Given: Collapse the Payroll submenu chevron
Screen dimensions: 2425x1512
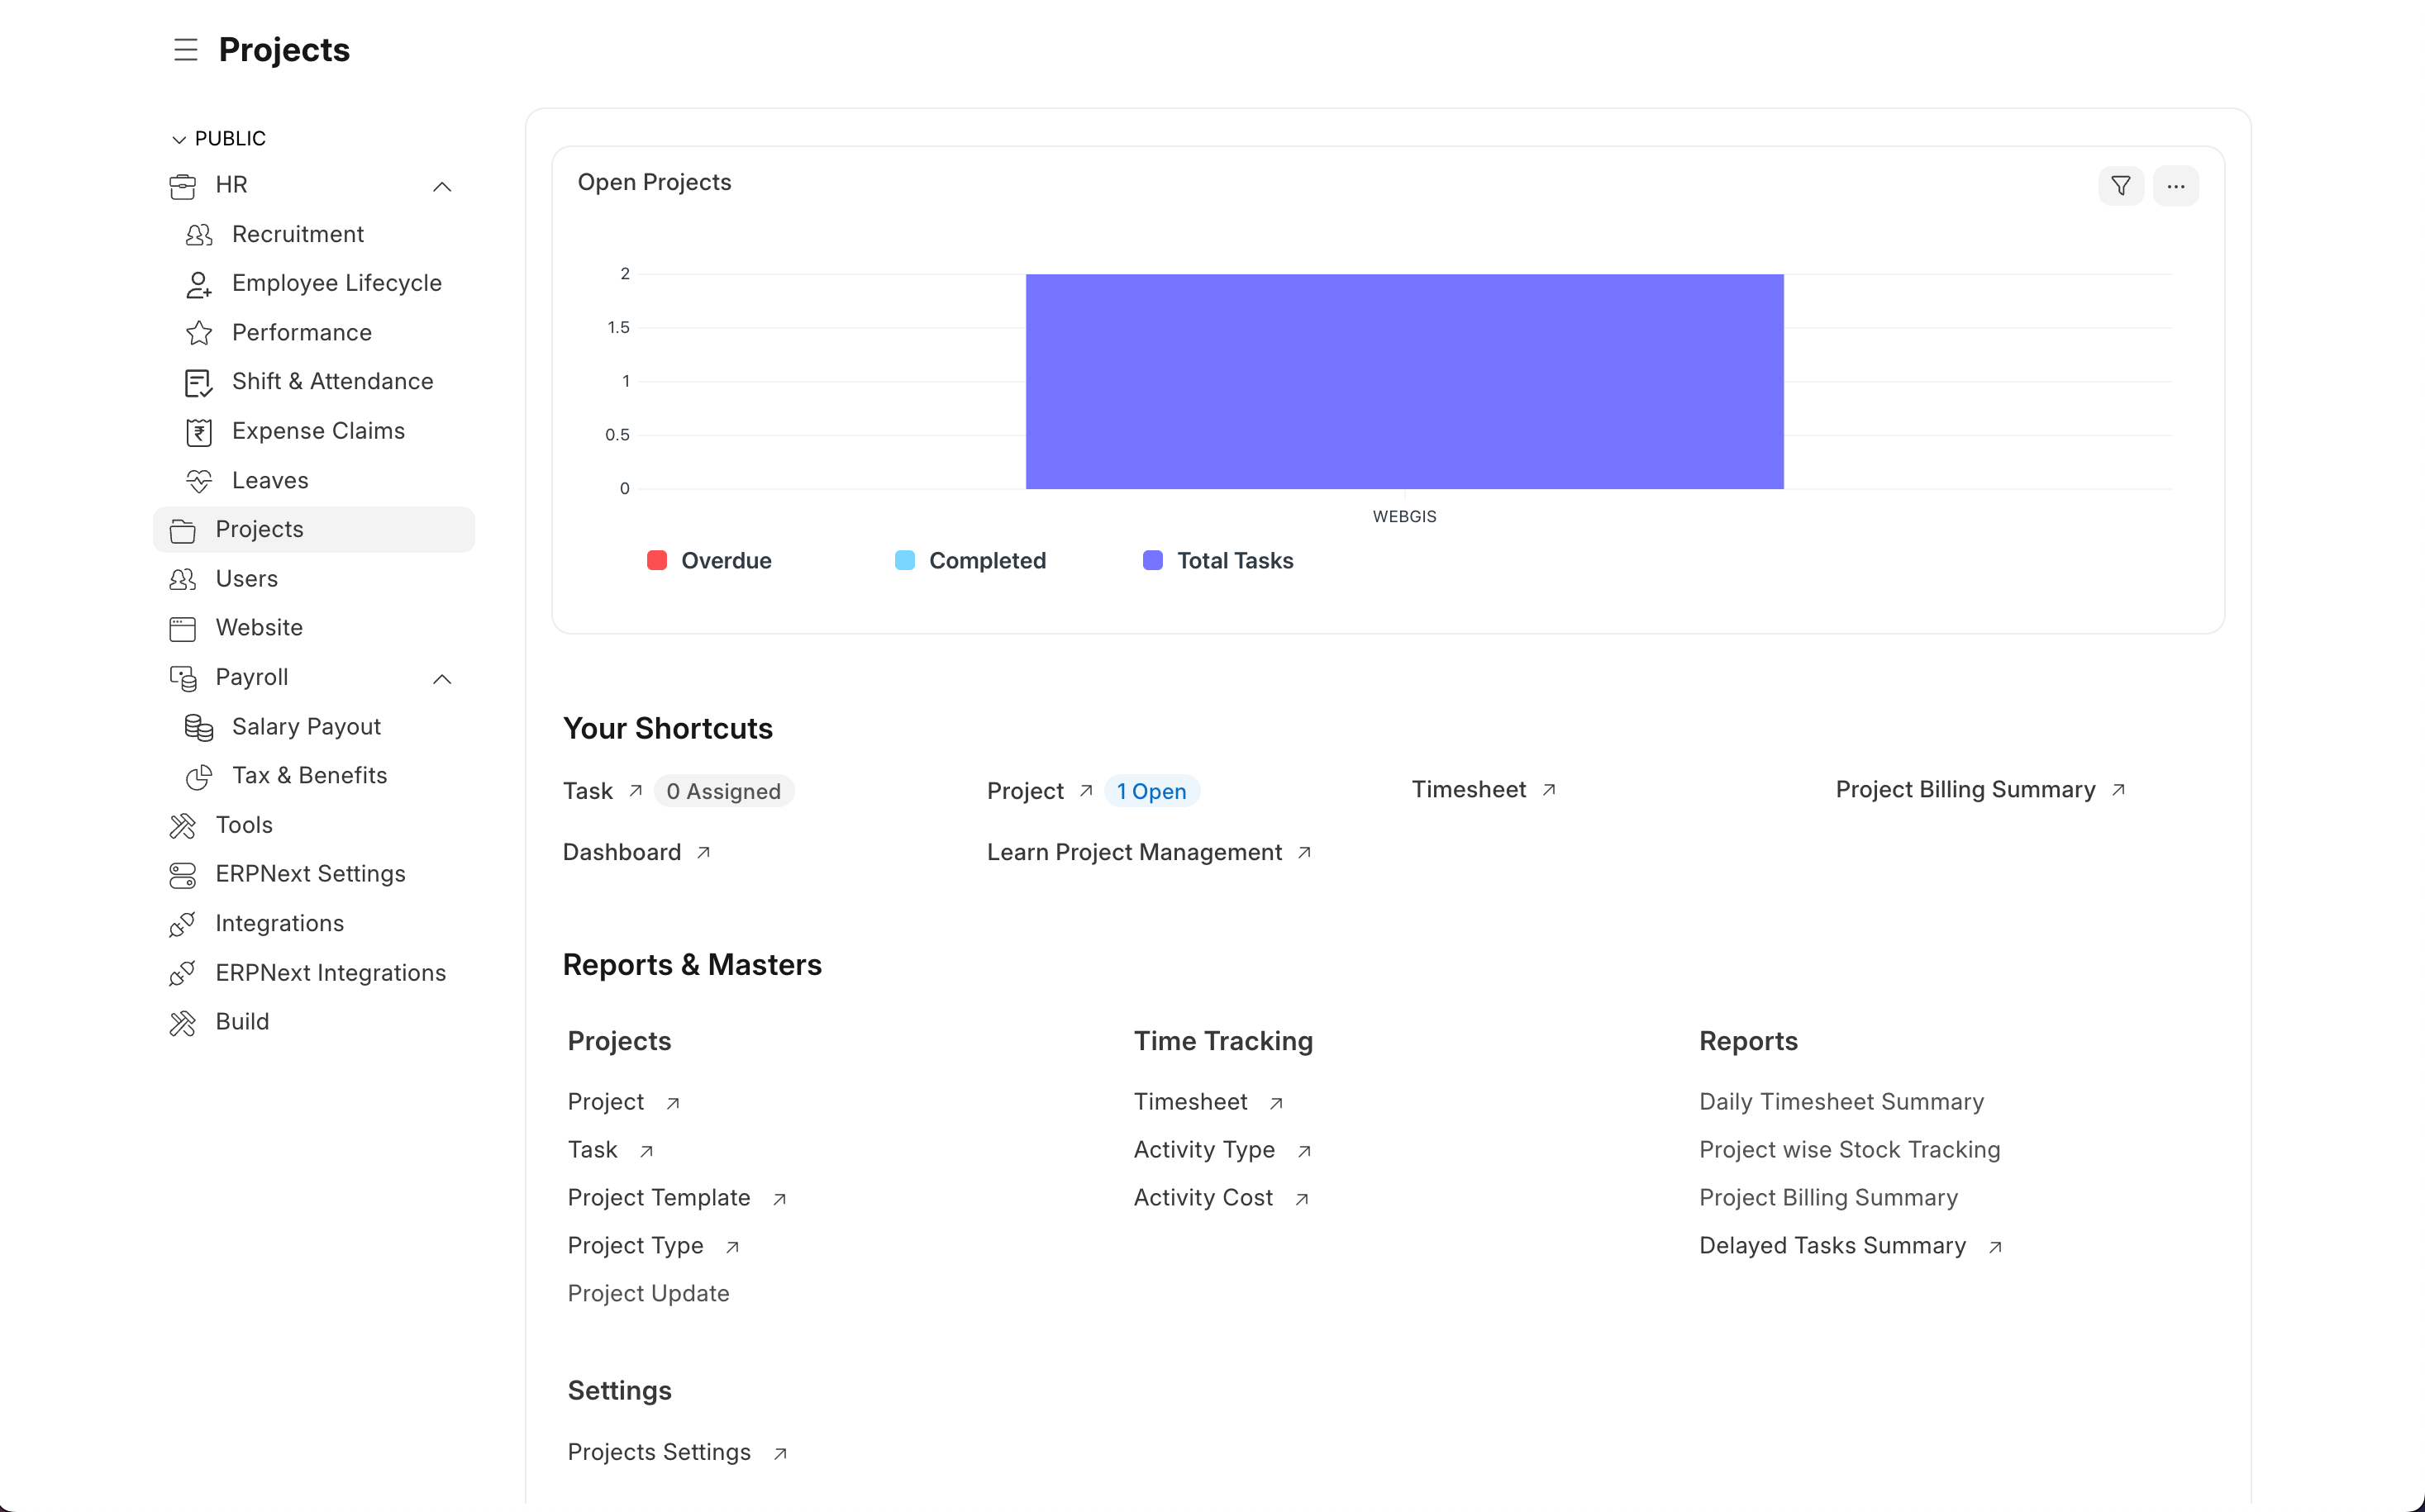Looking at the screenshot, I should tap(442, 679).
